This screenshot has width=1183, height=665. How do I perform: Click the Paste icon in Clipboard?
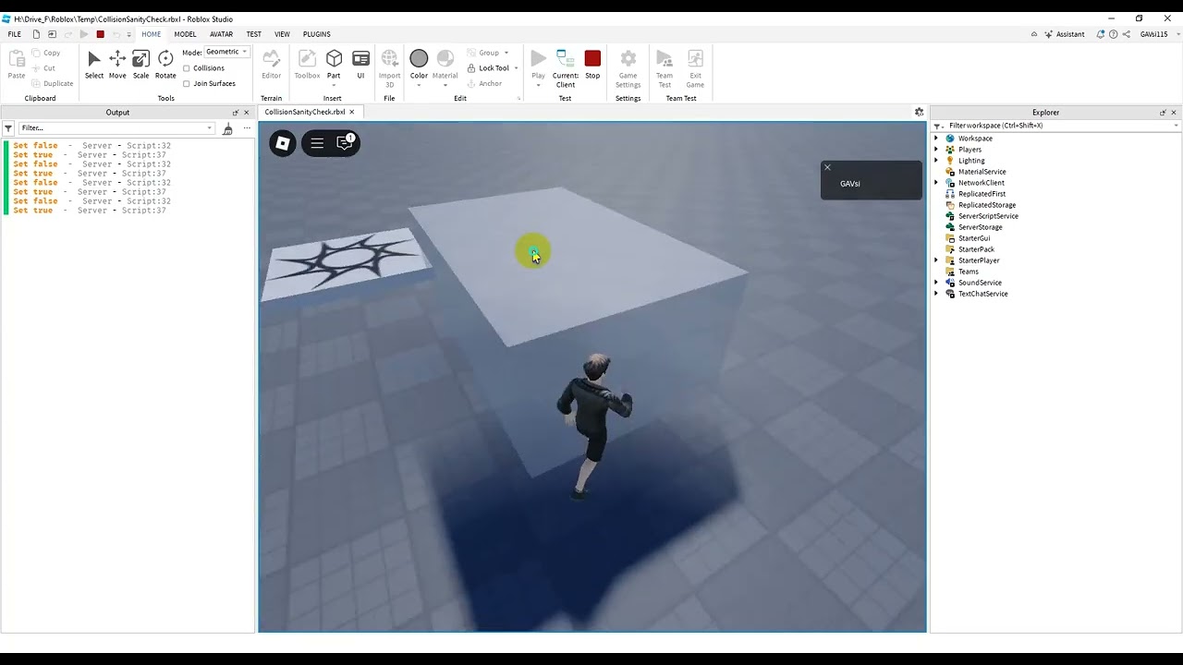point(17,60)
